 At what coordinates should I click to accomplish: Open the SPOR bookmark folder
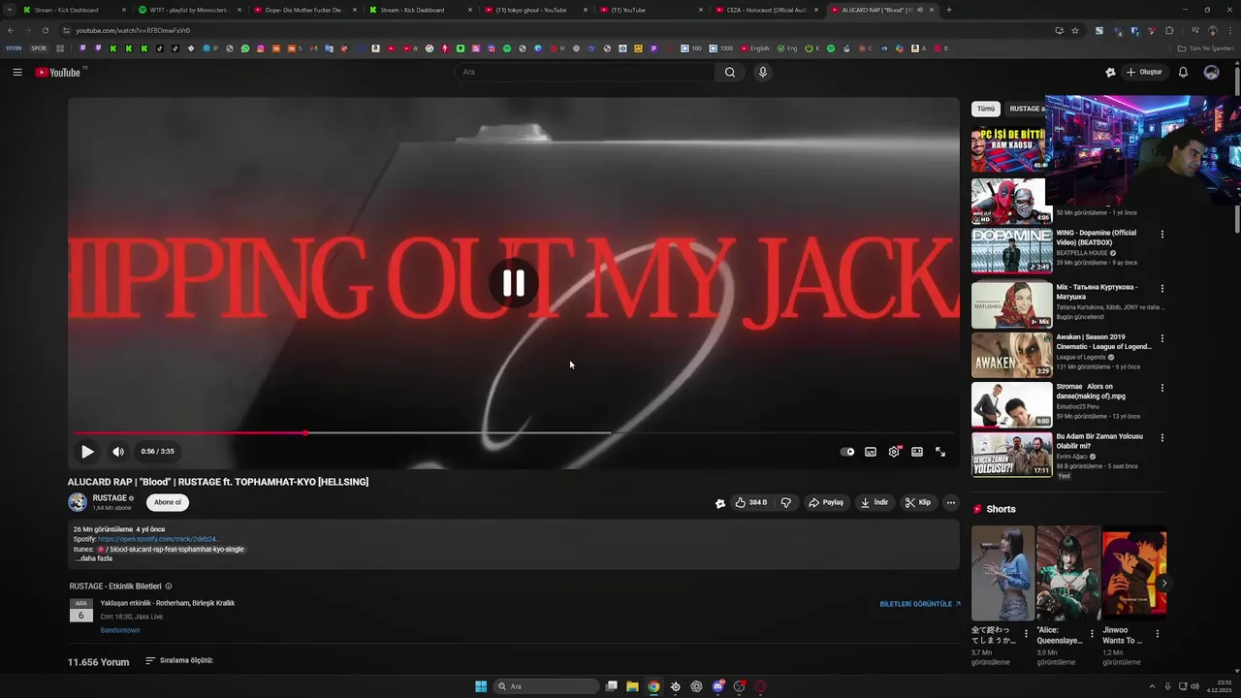39,48
